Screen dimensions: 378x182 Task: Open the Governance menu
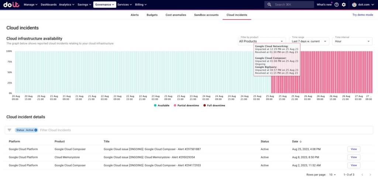pos(104,4)
